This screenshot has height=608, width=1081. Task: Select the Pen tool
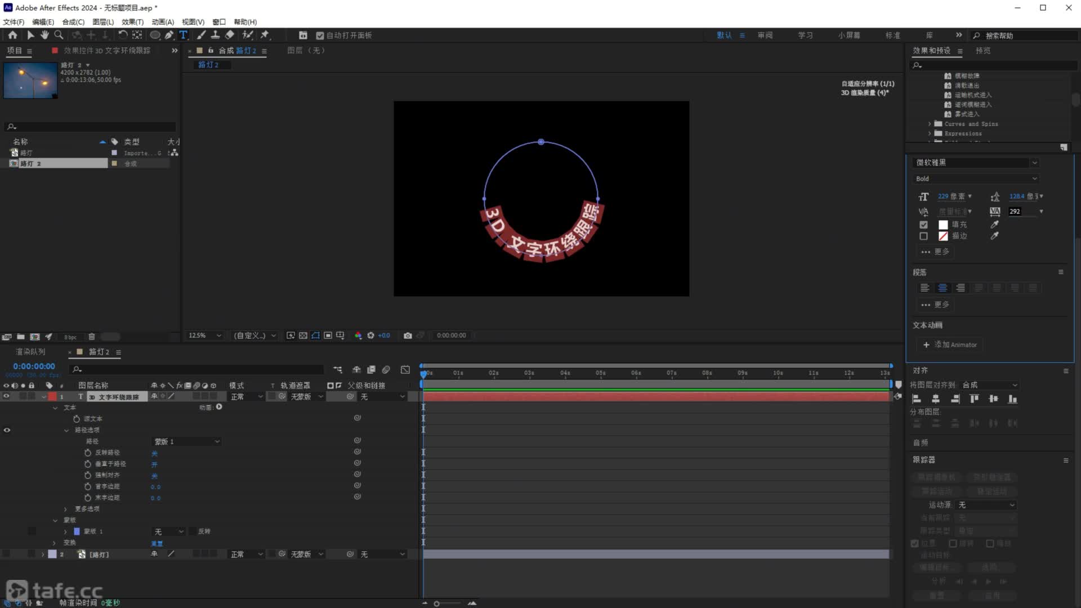click(169, 35)
